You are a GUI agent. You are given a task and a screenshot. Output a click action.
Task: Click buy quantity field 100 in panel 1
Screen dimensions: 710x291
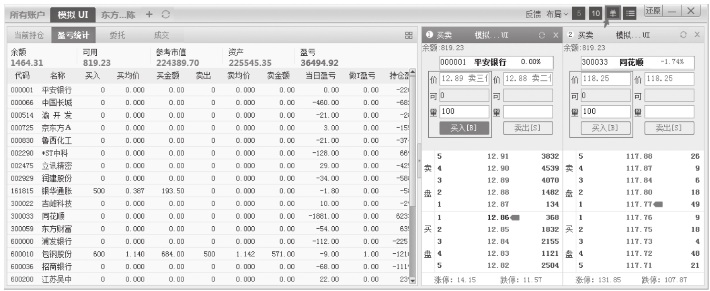pos(464,111)
